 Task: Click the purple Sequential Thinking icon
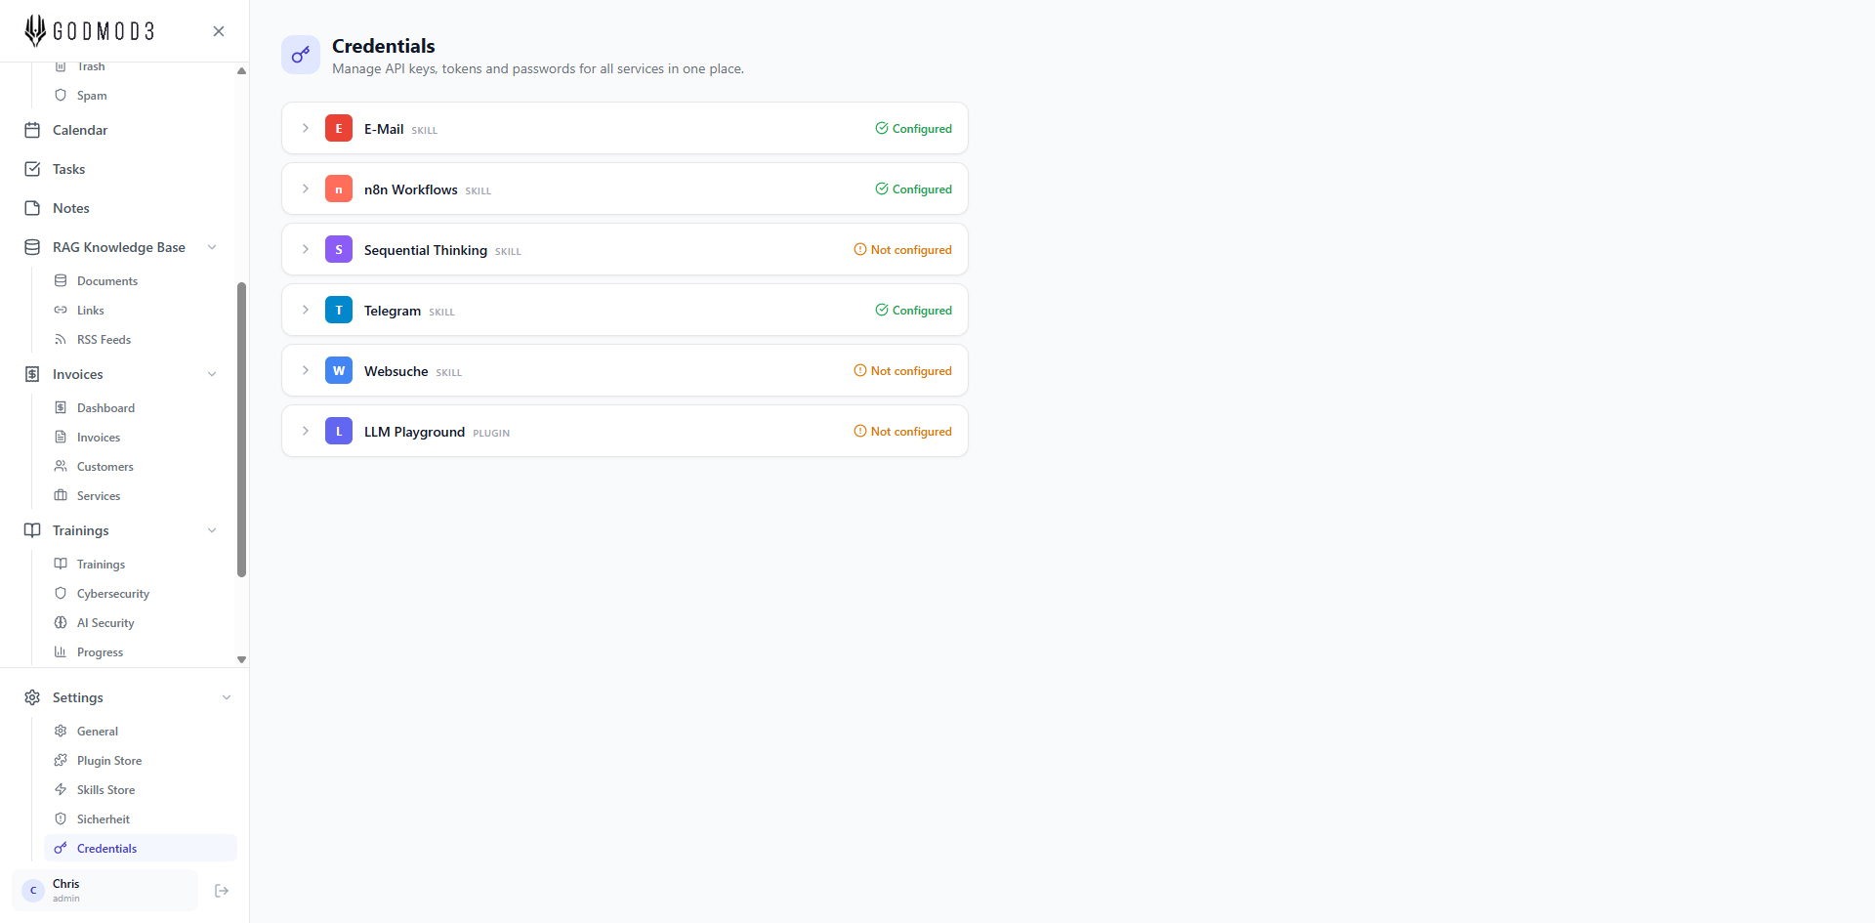tap(339, 250)
